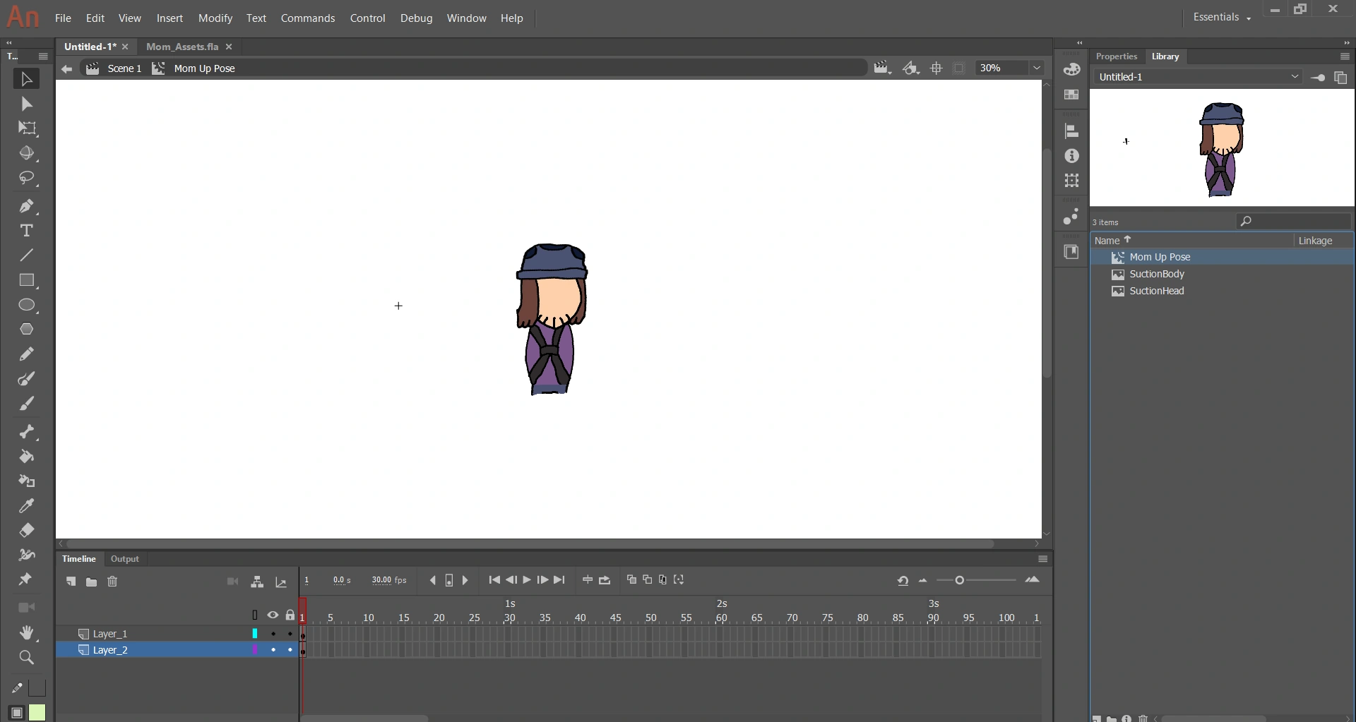Open the Essentials workspace dropdown
Image resolution: width=1356 pixels, height=722 pixels.
(x=1222, y=17)
